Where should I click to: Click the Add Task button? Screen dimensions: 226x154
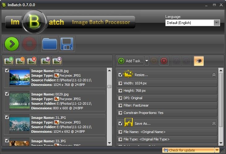(130, 61)
